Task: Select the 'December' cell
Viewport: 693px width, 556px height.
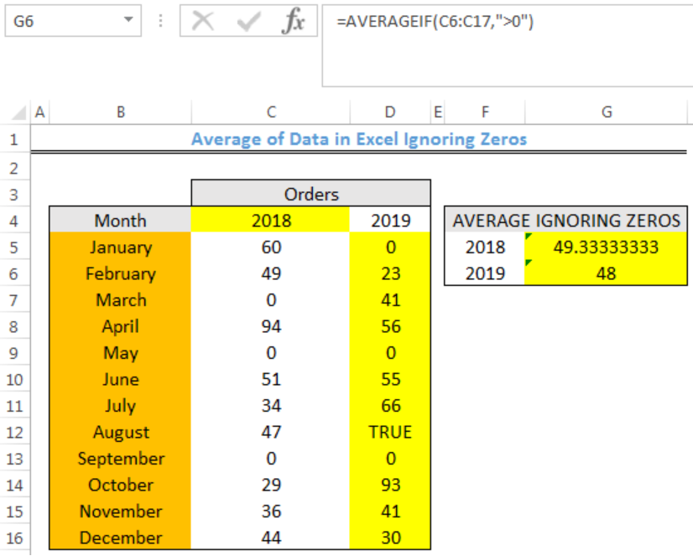Action: point(120,537)
